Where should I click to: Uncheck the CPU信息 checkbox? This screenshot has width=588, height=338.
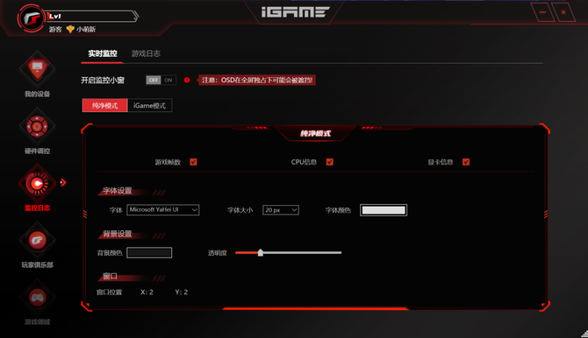point(330,162)
